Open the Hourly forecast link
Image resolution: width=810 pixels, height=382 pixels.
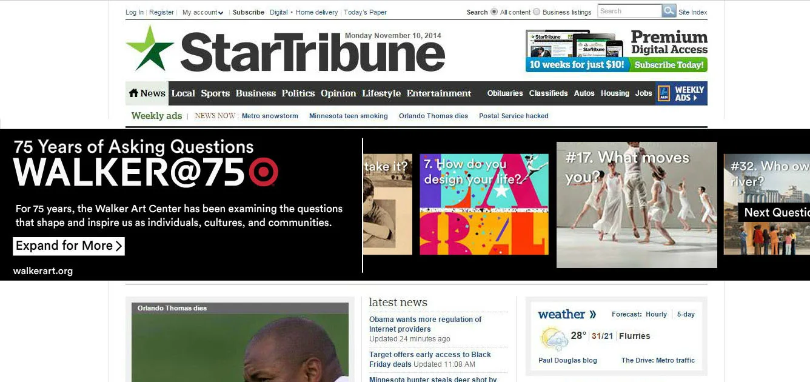point(656,314)
